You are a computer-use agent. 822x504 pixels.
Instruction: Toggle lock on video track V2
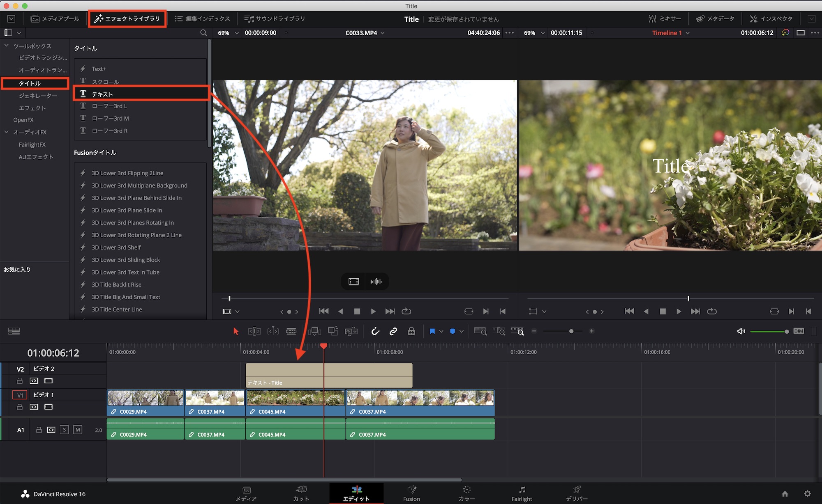point(19,381)
